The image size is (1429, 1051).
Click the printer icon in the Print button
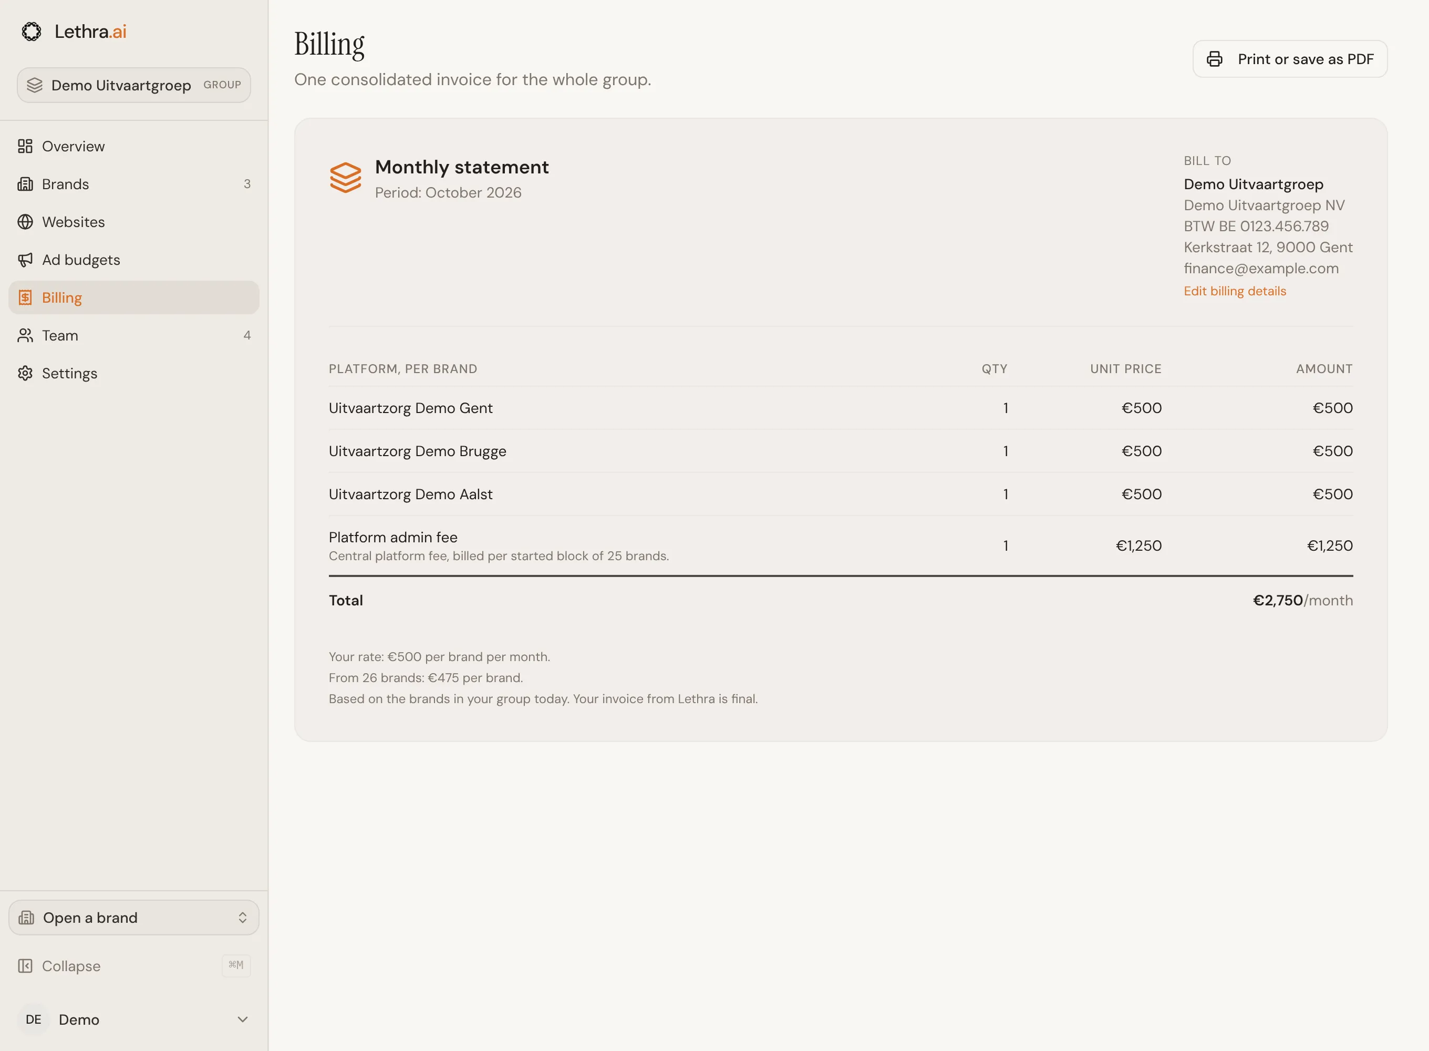(1215, 59)
